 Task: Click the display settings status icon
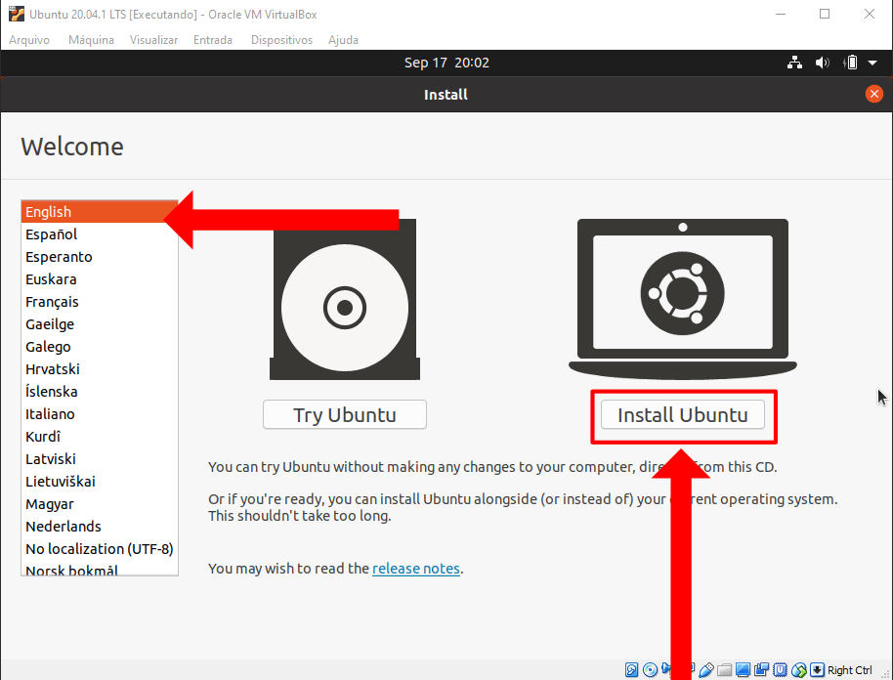(743, 670)
